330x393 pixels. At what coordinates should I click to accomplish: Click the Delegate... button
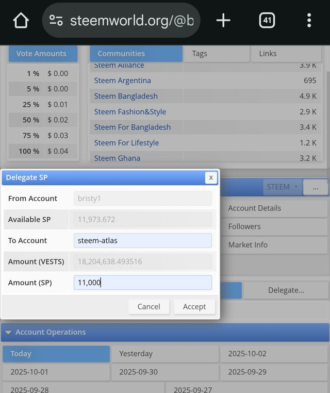[x=286, y=290]
